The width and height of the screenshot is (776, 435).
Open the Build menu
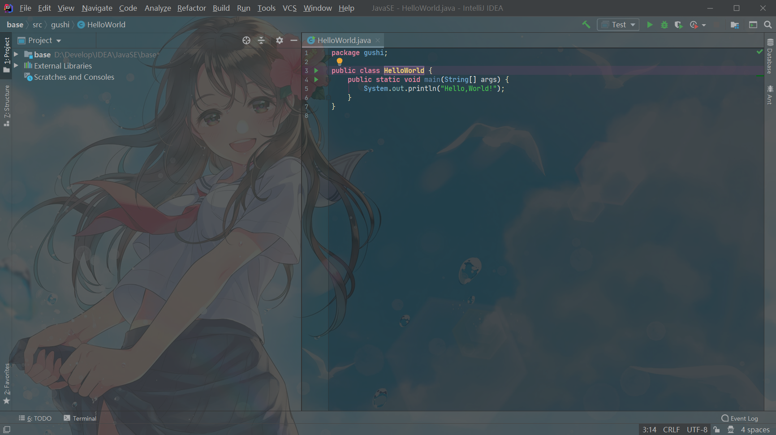(x=221, y=8)
